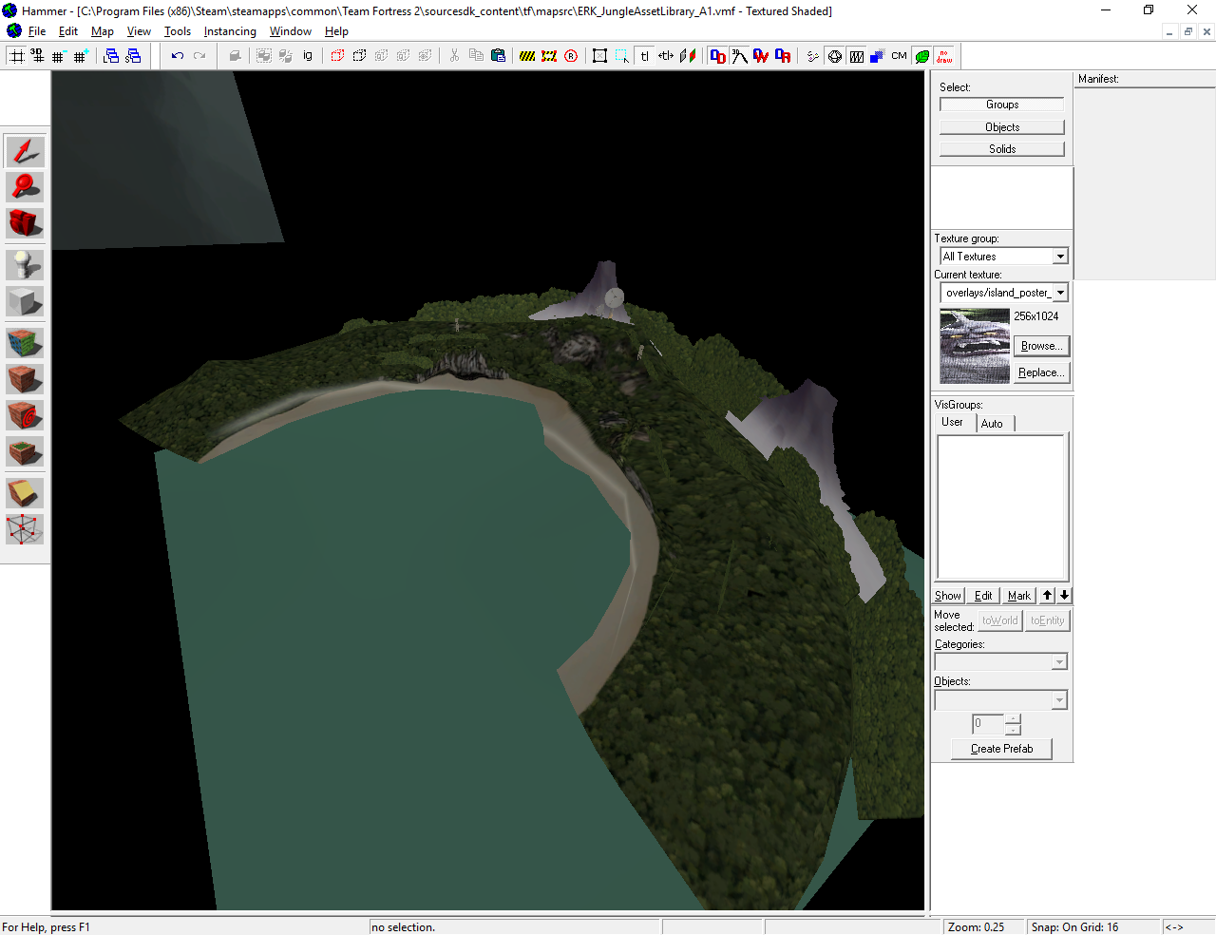The image size is (1216, 935).
Task: Click the Carve icon
Action: coord(235,56)
